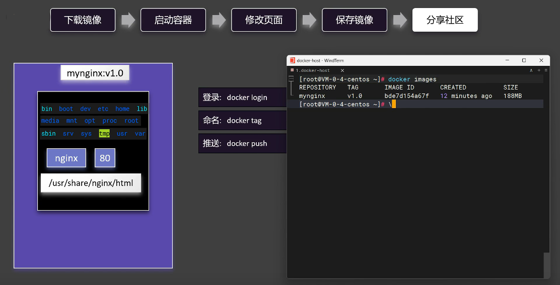The width and height of the screenshot is (560, 285).
Task: Click the 保存镜像 step box
Action: [355, 20]
